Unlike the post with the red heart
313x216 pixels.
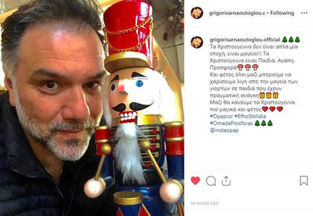tap(195, 181)
